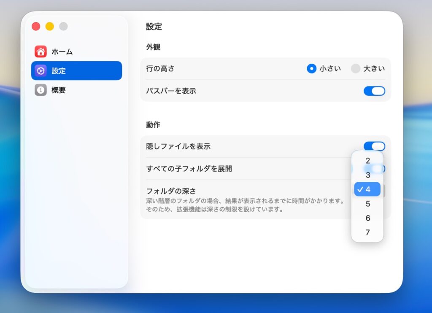Go to the 概要 section
The image size is (432, 313).
coord(59,90)
